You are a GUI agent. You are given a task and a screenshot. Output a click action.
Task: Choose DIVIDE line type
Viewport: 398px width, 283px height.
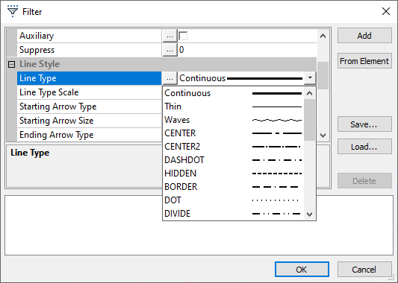[x=233, y=214]
